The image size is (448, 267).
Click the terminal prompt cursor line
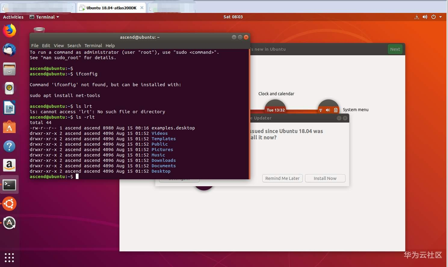[x=54, y=177]
